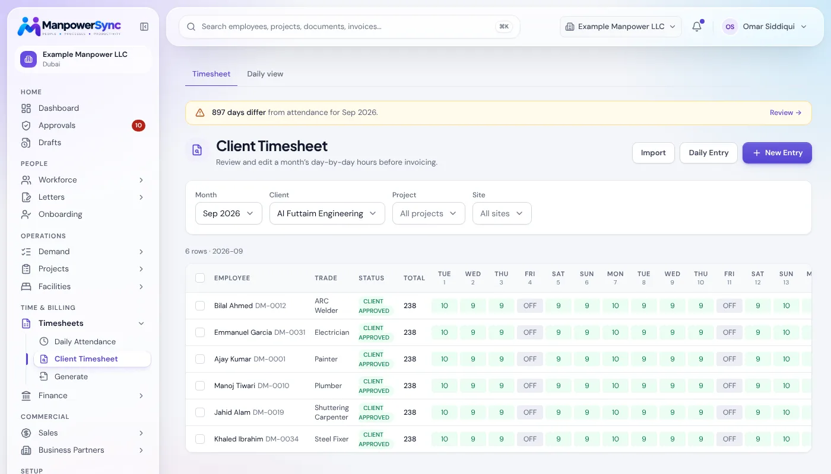This screenshot has width=831, height=474.
Task: Open the All projects dropdown
Action: (x=429, y=213)
